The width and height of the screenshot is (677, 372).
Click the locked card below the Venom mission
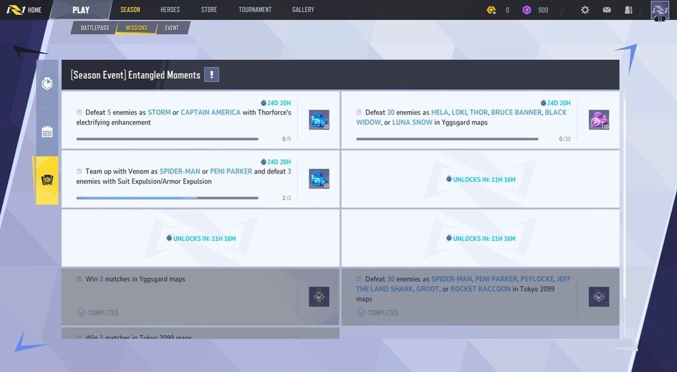point(201,238)
